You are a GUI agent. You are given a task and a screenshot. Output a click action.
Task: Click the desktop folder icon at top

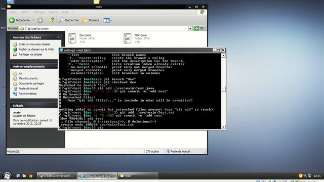pyautogui.click(x=96, y=2)
